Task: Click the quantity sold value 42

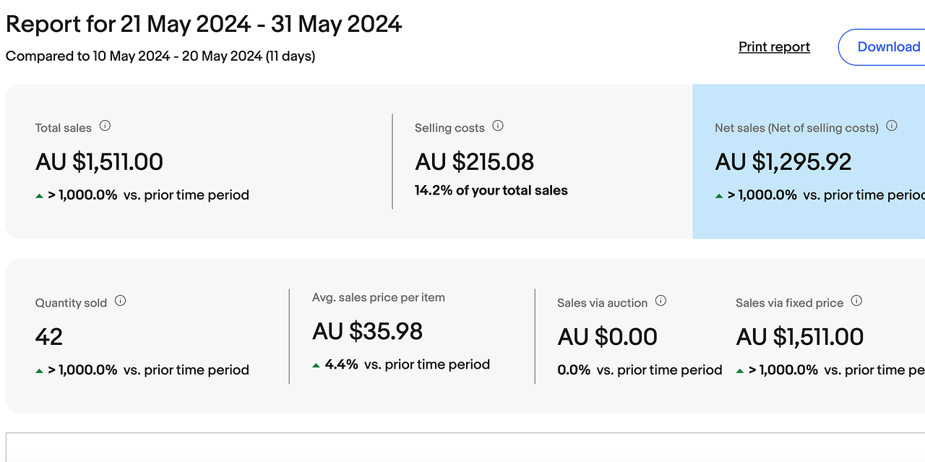Action: tap(49, 337)
